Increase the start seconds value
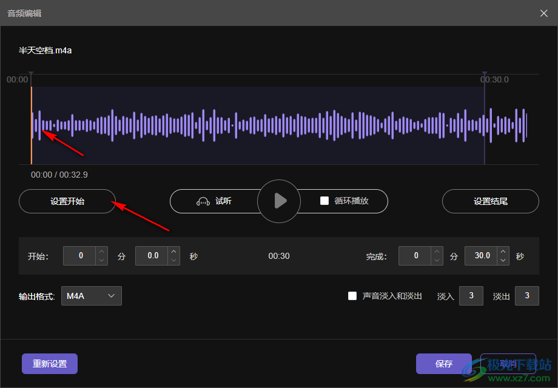 tap(174, 252)
